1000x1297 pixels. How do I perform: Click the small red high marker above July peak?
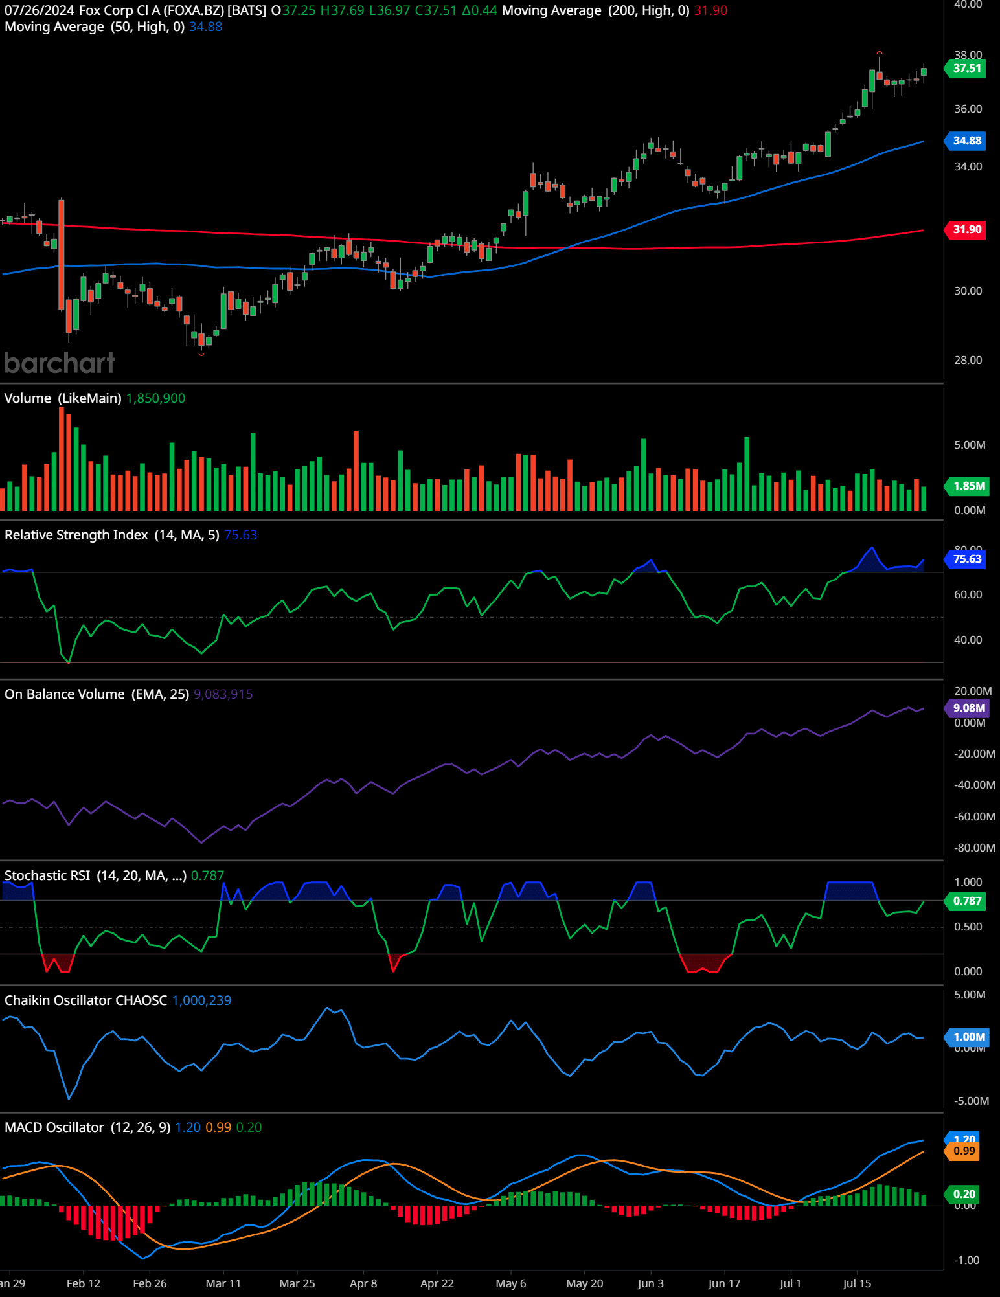(879, 52)
